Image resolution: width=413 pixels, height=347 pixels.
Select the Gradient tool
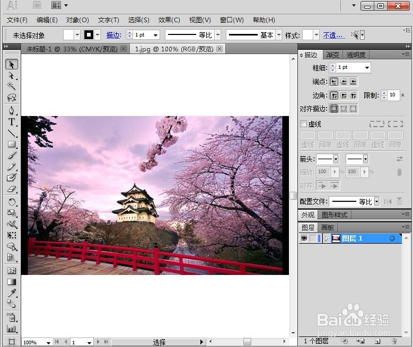12,282
